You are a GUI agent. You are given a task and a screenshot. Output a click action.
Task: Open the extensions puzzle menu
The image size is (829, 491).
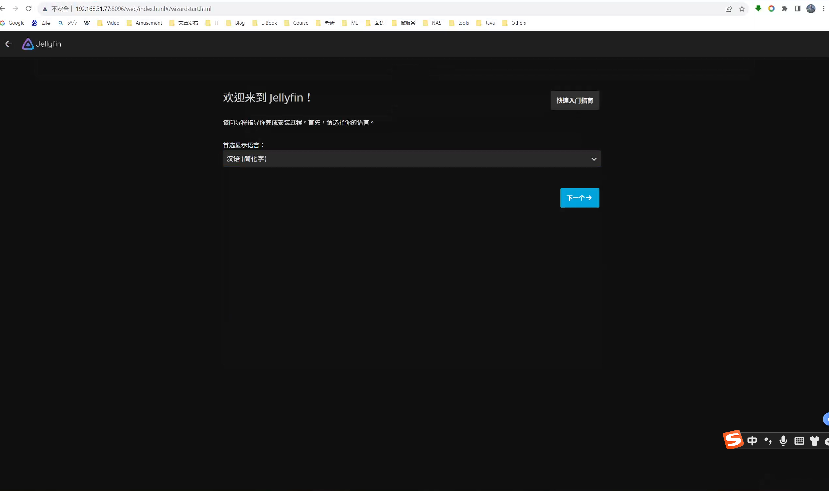[x=784, y=9]
